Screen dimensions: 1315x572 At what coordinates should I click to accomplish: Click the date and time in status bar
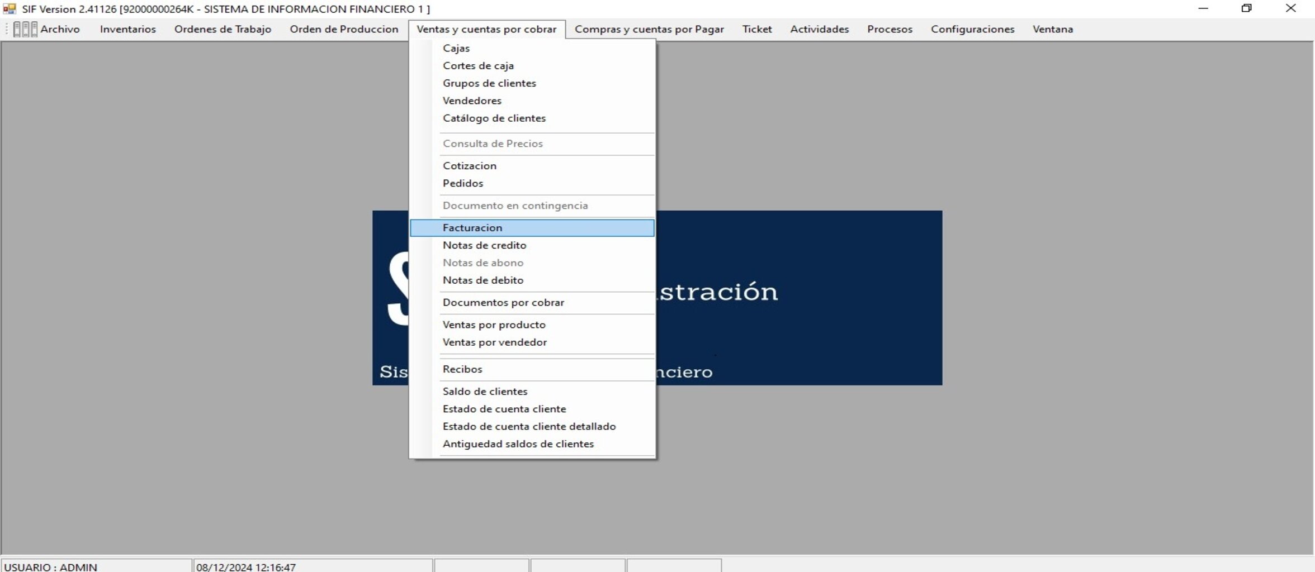[245, 567]
